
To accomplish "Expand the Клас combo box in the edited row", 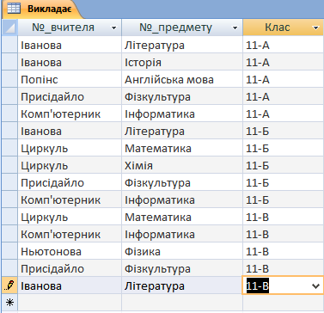I will 315,286.
